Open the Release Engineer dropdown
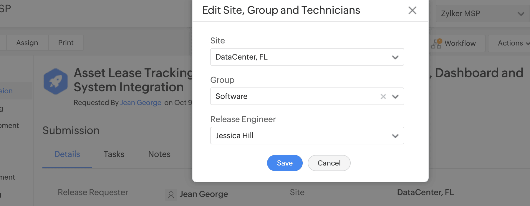530x206 pixels. coord(307,136)
